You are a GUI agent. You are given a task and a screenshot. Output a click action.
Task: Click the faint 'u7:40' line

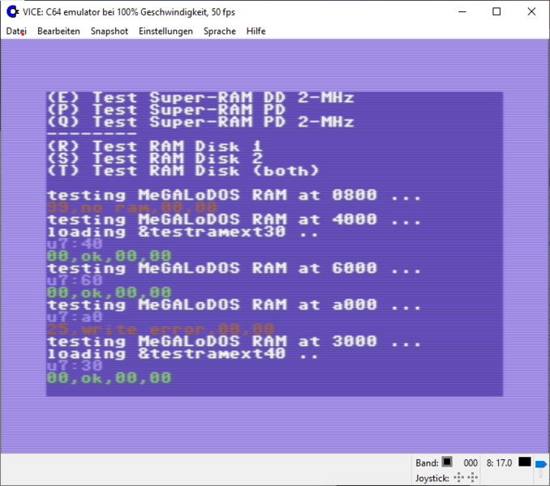click(x=75, y=244)
